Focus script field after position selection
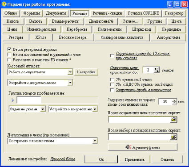The height and width of the screenshot is (167, 189). pos(139,137)
